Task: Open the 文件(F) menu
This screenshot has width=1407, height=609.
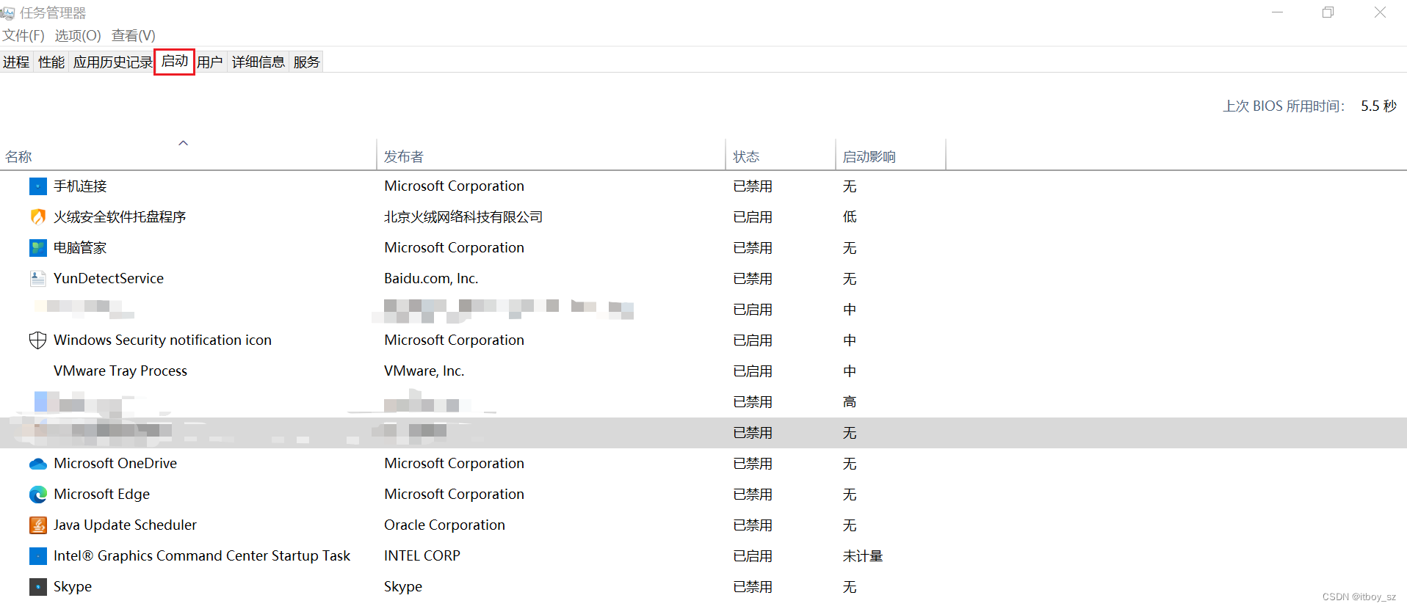Action: pos(23,35)
